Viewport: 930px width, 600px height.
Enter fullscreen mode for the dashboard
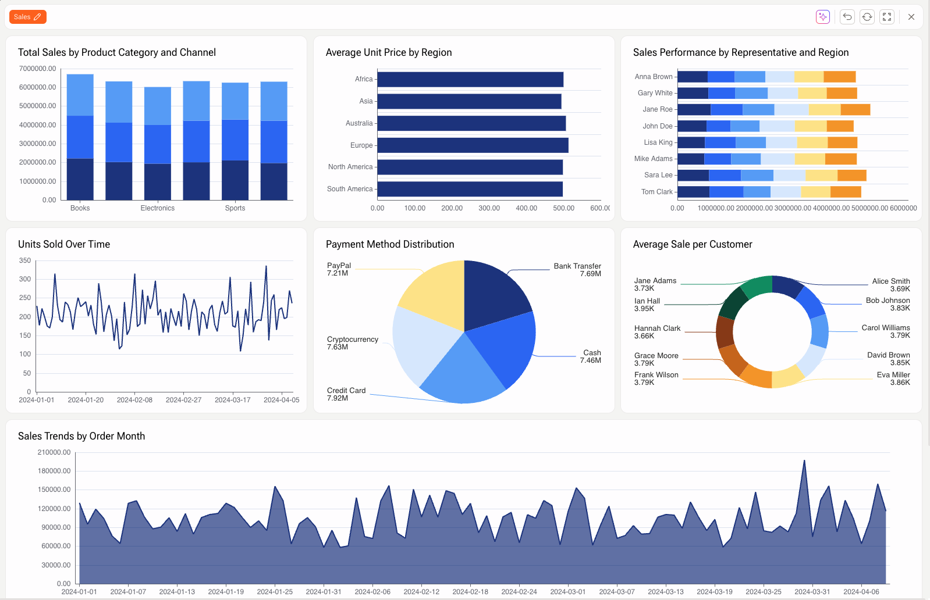[887, 17]
